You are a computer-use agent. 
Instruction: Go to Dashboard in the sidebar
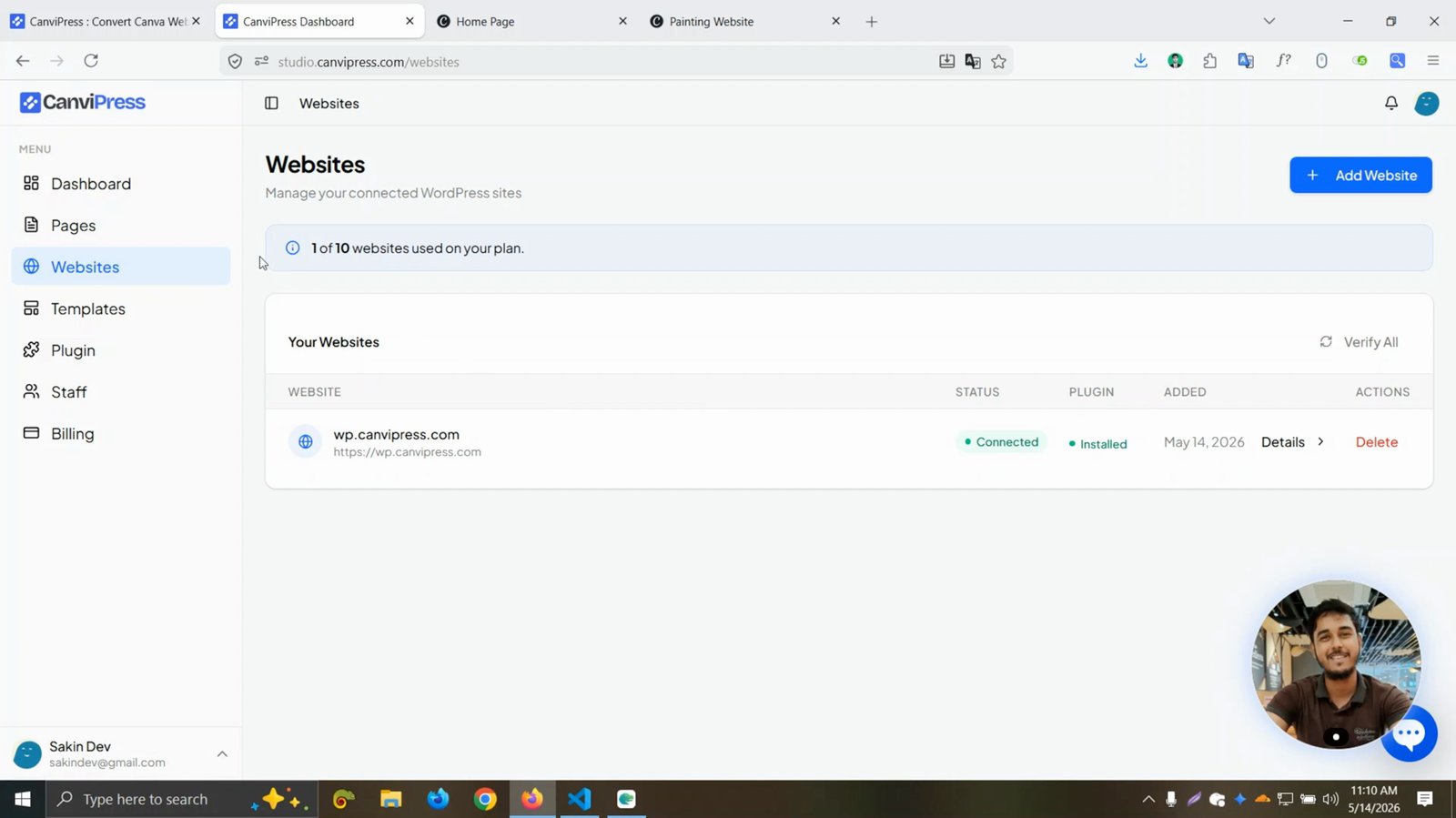click(x=121, y=184)
